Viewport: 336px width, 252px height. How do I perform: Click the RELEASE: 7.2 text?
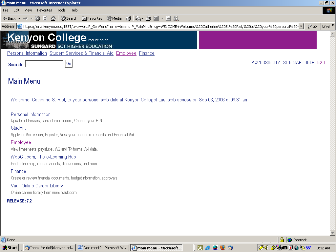click(19, 201)
